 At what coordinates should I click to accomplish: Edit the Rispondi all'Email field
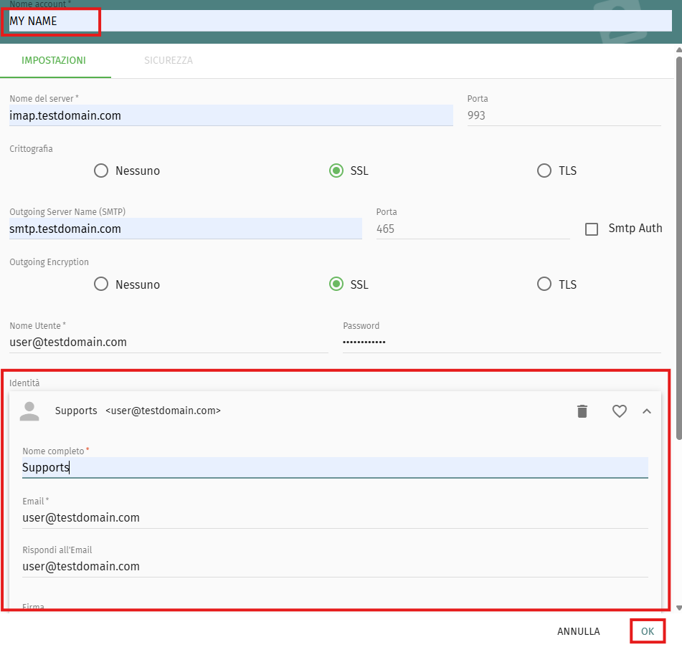pyautogui.click(x=335, y=567)
